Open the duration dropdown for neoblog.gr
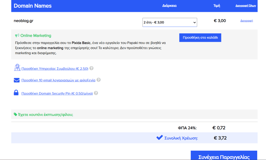Image resolution: width=266 pixels, height=160 pixels. coord(170,22)
